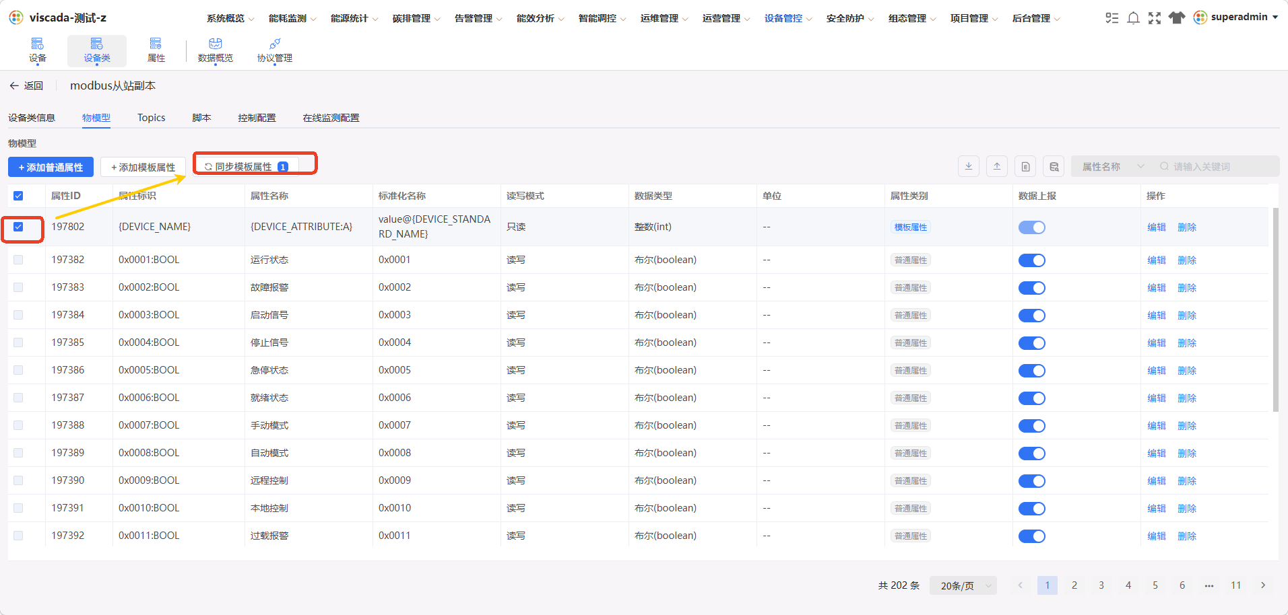The image size is (1288, 615).
Task: Check the row 197390 远程控制 checkbox
Action: tap(18, 480)
